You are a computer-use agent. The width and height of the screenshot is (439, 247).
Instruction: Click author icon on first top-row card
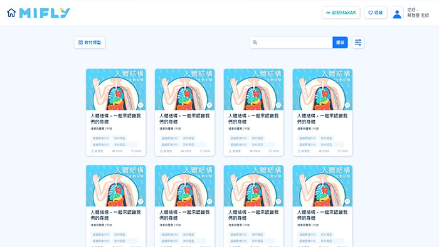[x=92, y=151]
